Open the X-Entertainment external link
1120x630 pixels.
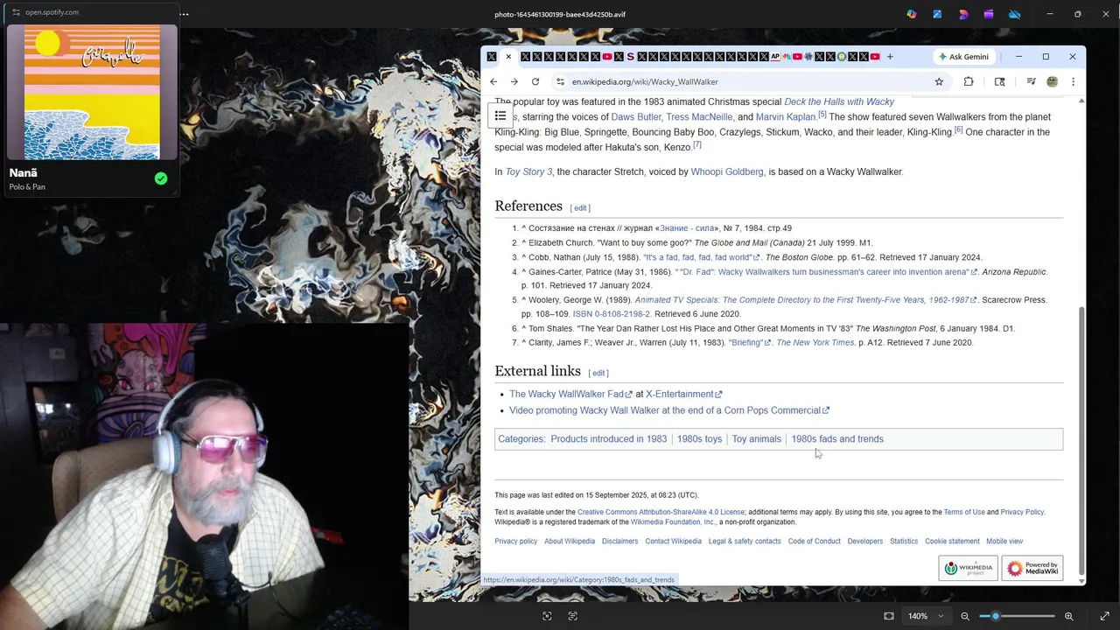tap(683, 394)
